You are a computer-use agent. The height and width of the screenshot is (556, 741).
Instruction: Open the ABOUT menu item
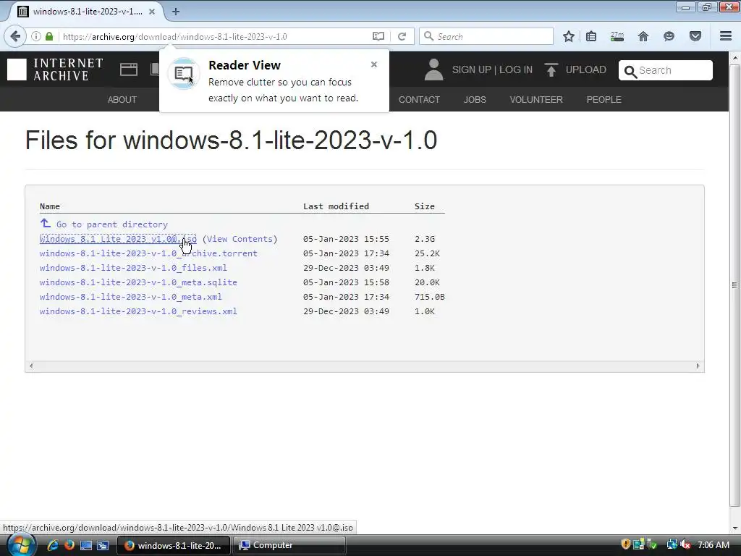tap(122, 100)
